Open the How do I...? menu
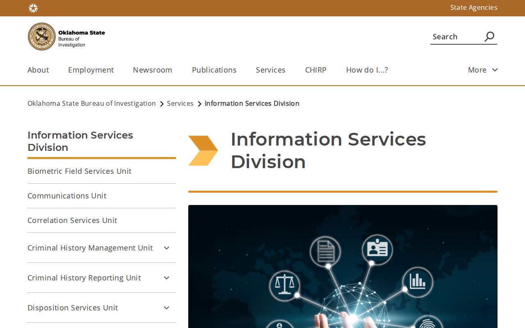Viewport: 525px width, 328px height. [x=367, y=70]
